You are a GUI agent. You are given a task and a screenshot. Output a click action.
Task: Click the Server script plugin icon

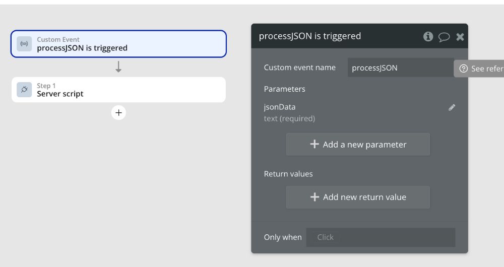click(24, 90)
